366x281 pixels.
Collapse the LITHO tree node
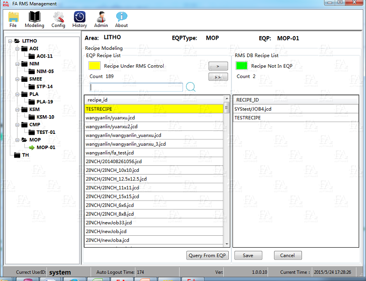click(10, 41)
